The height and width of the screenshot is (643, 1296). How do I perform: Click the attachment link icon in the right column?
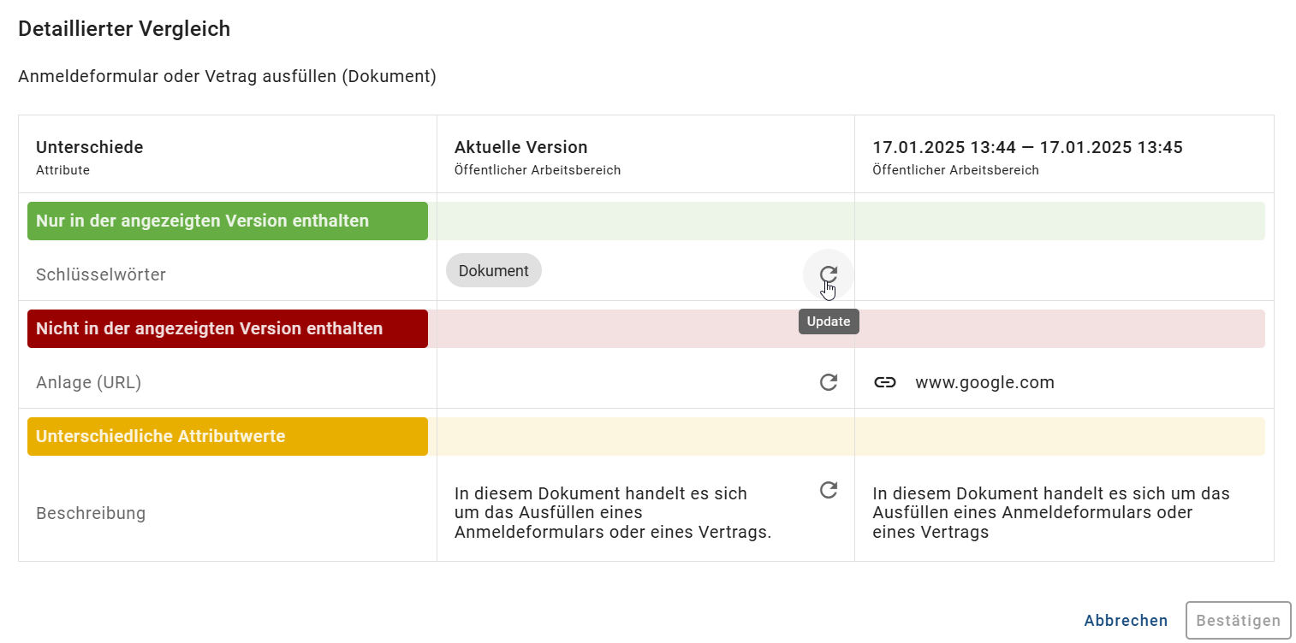(x=885, y=382)
